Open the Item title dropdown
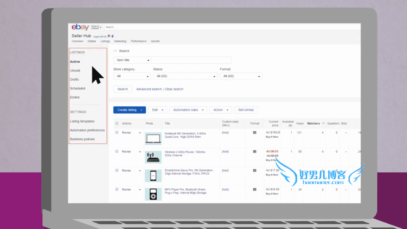 pyautogui.click(x=132, y=60)
